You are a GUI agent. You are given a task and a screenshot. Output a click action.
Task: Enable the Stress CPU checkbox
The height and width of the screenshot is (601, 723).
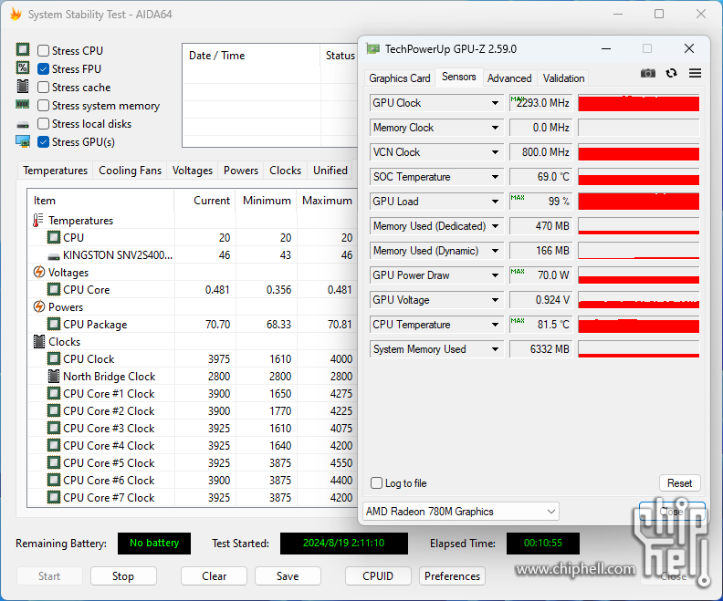(43, 50)
